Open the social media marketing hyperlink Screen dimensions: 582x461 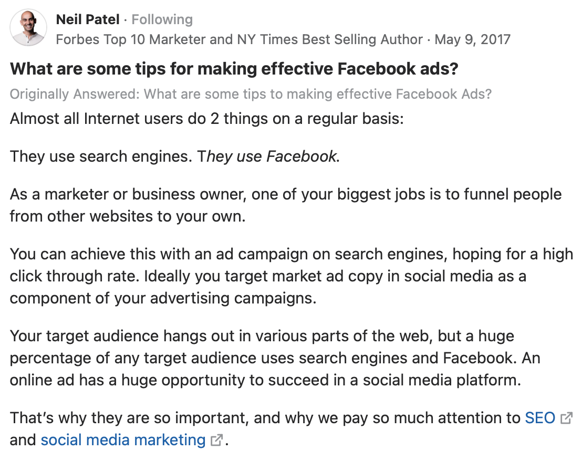(x=123, y=440)
